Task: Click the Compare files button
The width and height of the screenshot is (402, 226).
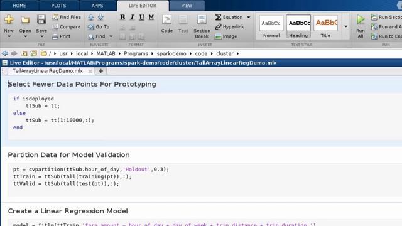Action: click(x=66, y=26)
